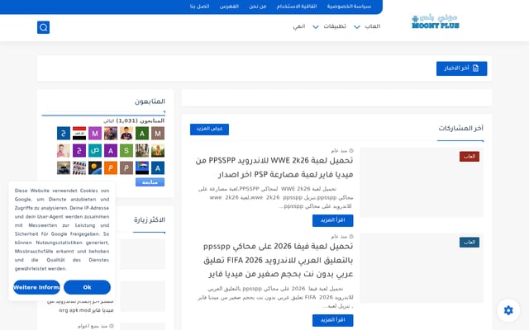The image size is (529, 330).
Task: Select the soccer player in dark jersey avatar
Action: [x=126, y=134]
